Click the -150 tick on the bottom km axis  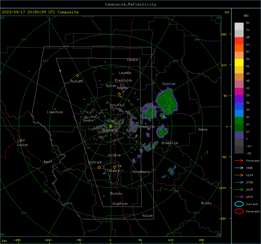click(17, 240)
